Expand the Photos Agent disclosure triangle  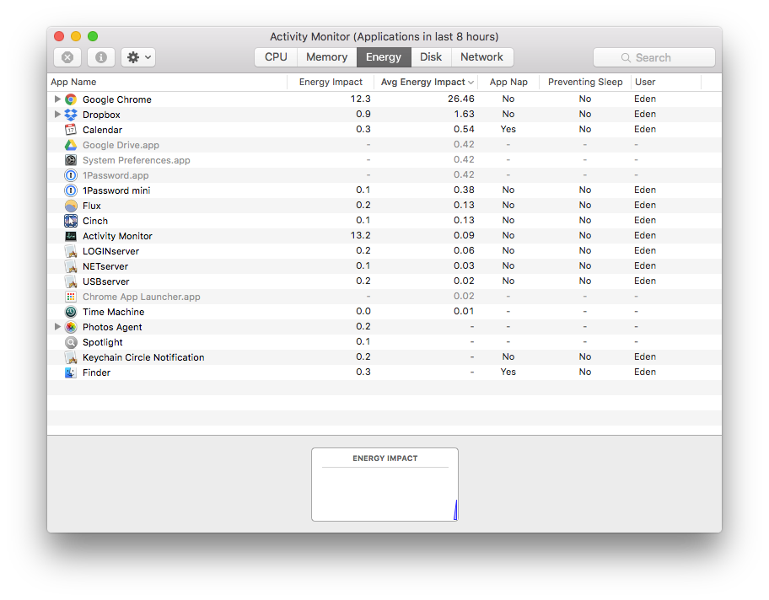57,326
